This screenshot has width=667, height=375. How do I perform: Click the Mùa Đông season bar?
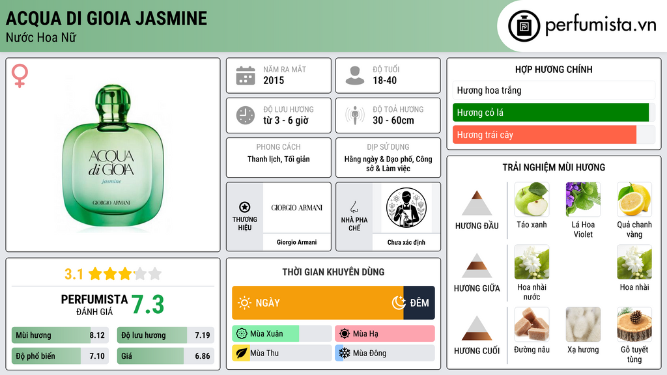click(384, 353)
